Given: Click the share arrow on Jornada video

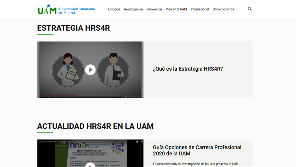Looking at the screenshot, I should coord(141,142).
